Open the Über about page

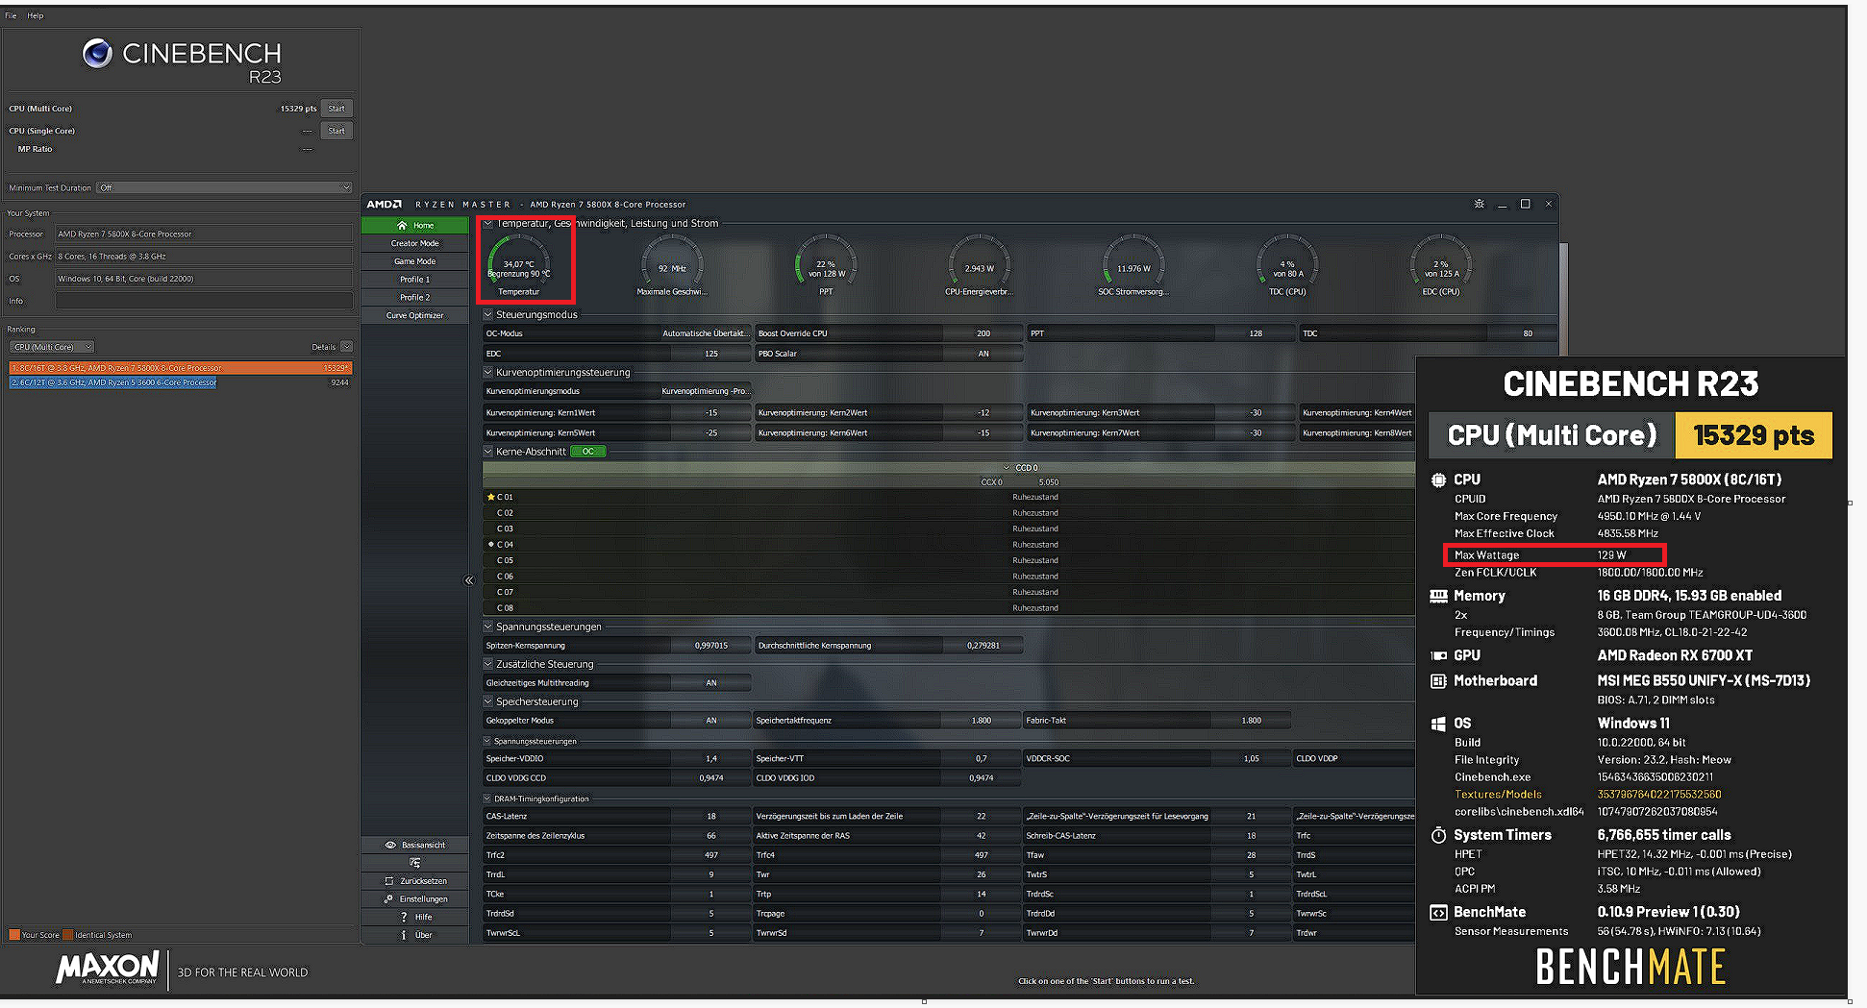pos(415,935)
